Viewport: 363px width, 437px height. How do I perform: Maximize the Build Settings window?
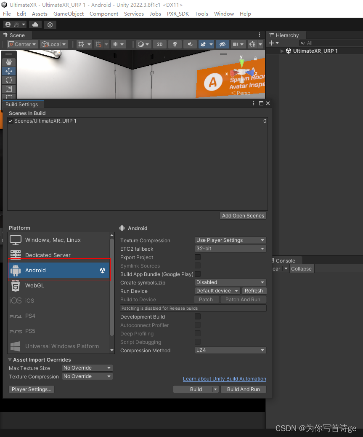coord(261,103)
